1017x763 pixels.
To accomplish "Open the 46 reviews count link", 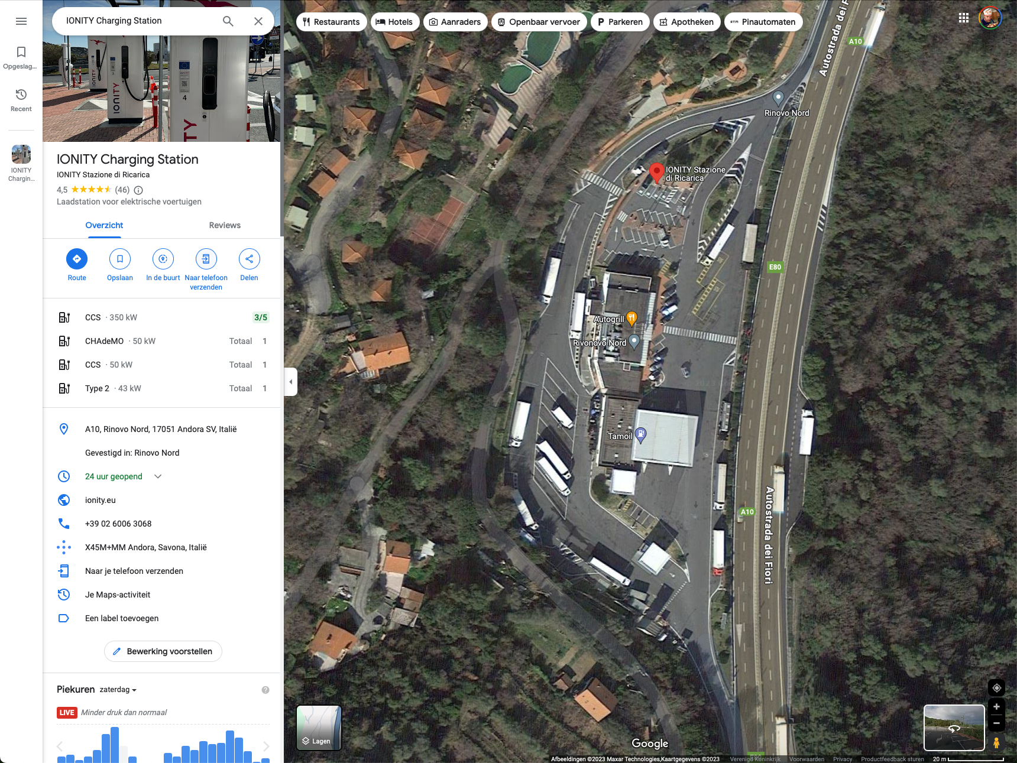I will coord(122,190).
